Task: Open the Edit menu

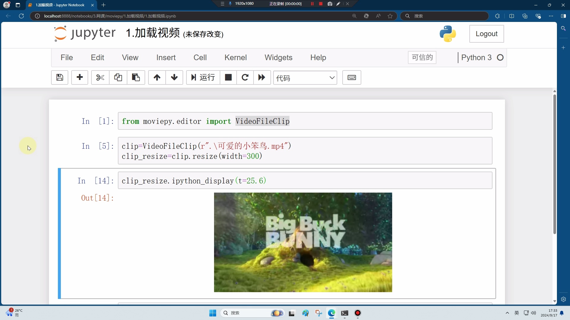Action: coord(97,57)
